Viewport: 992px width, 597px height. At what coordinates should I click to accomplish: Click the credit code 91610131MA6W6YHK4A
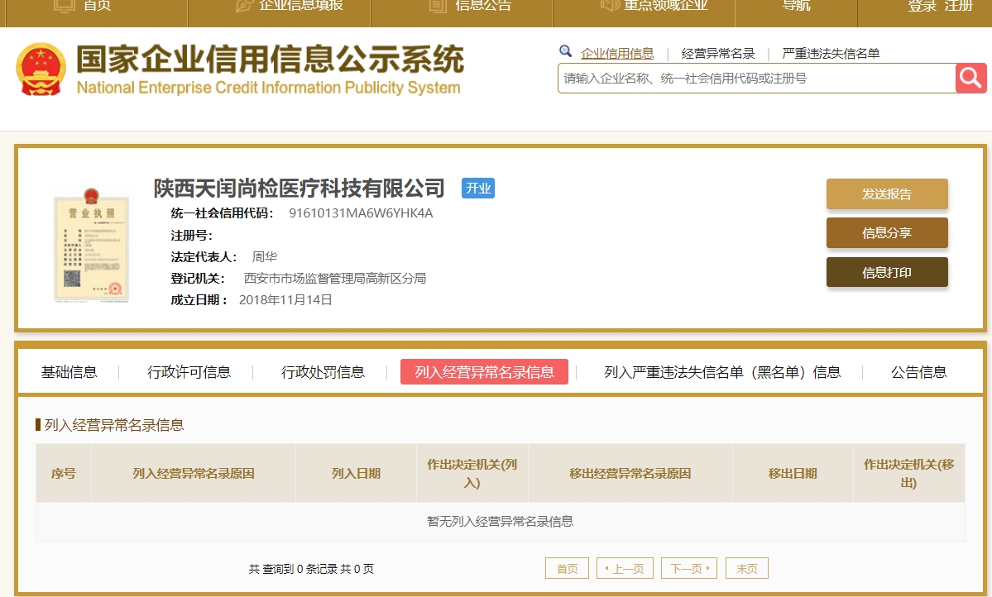tap(361, 213)
